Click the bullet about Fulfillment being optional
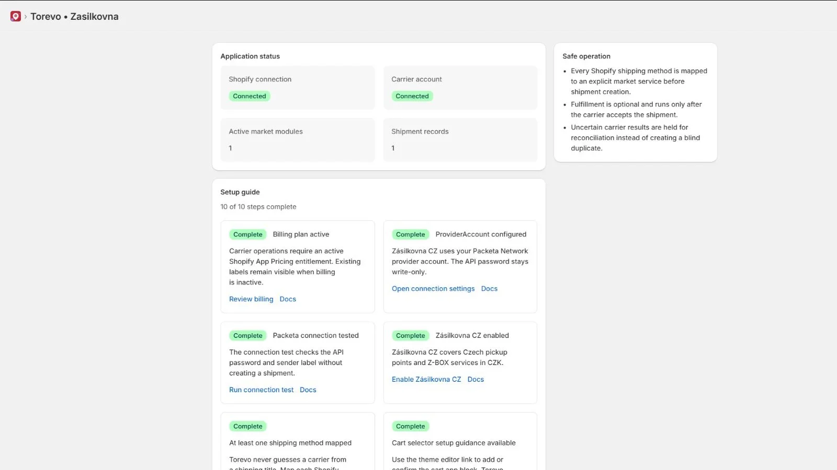 pyautogui.click(x=636, y=110)
